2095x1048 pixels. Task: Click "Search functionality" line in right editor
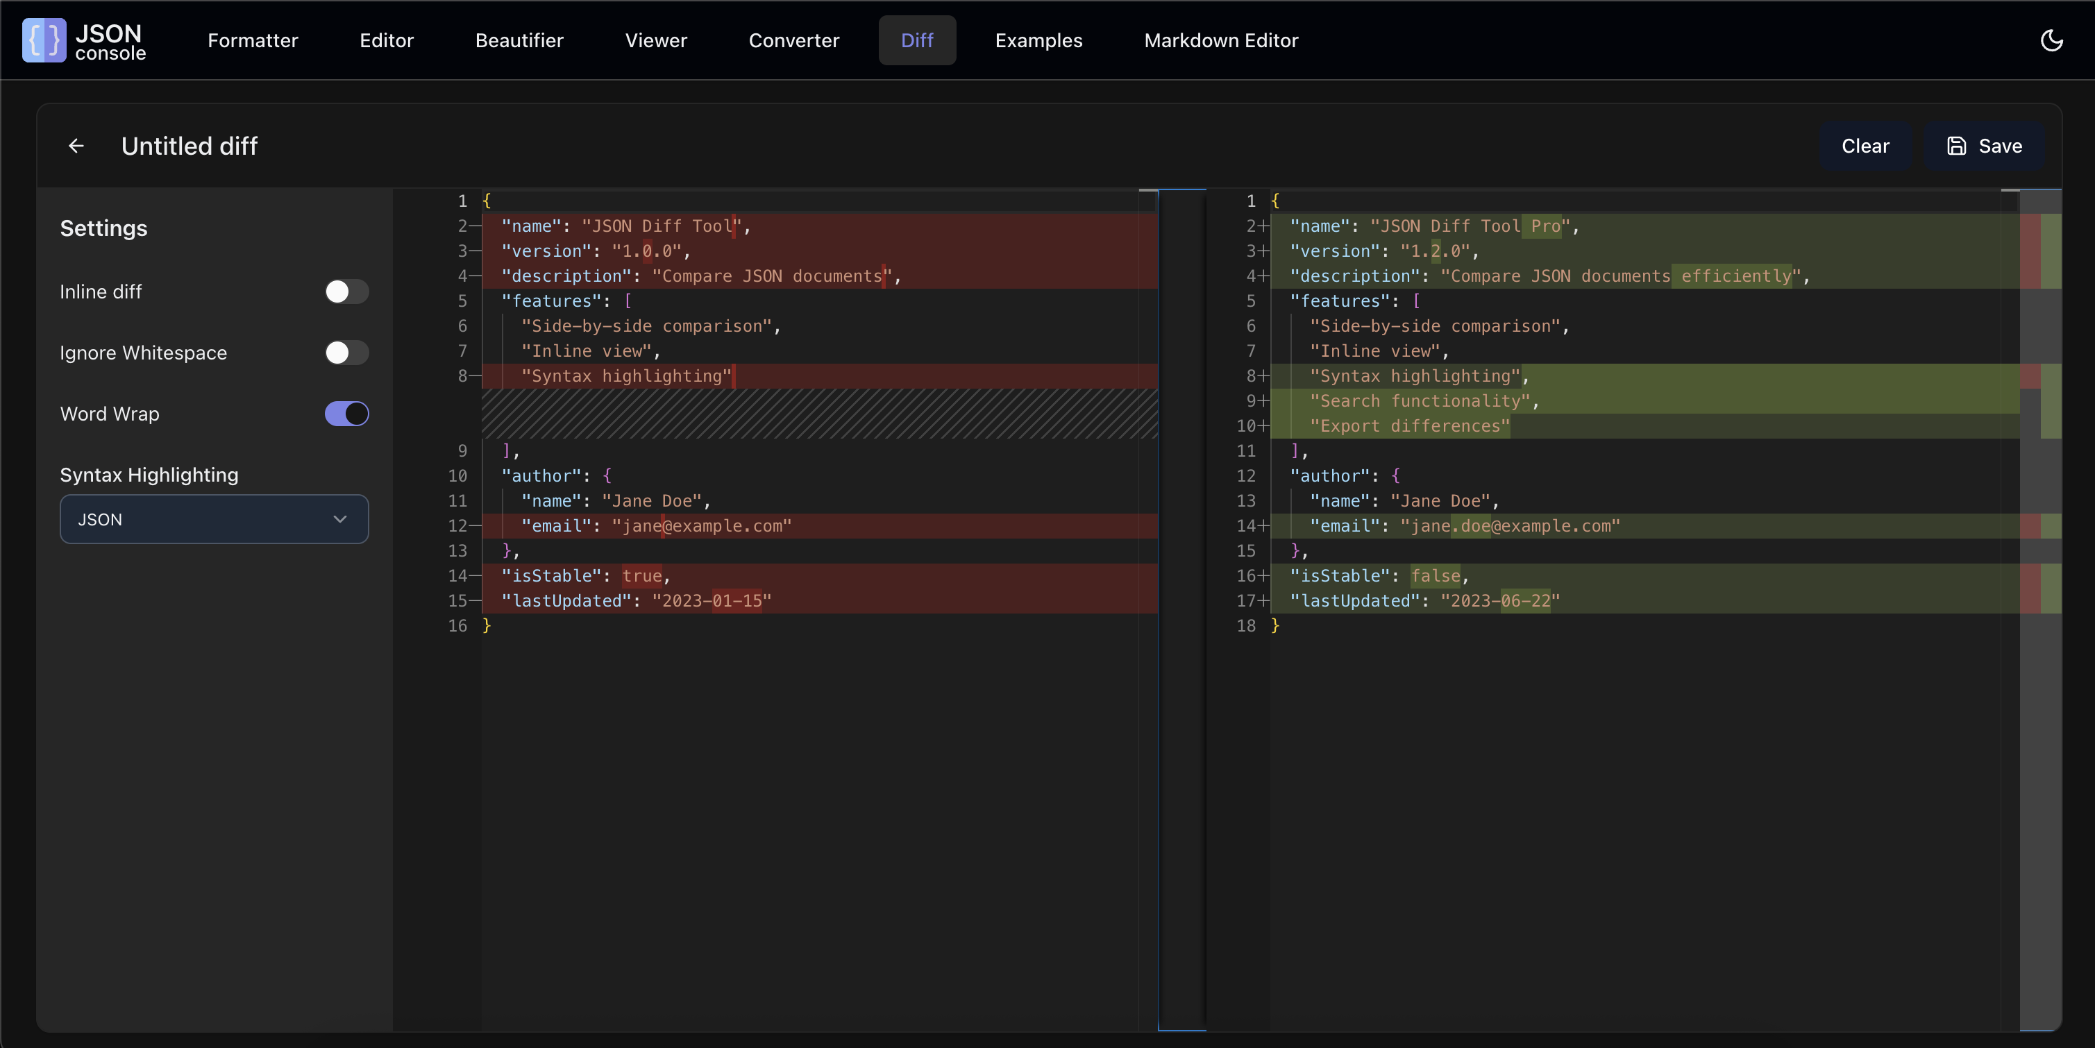tap(1420, 401)
